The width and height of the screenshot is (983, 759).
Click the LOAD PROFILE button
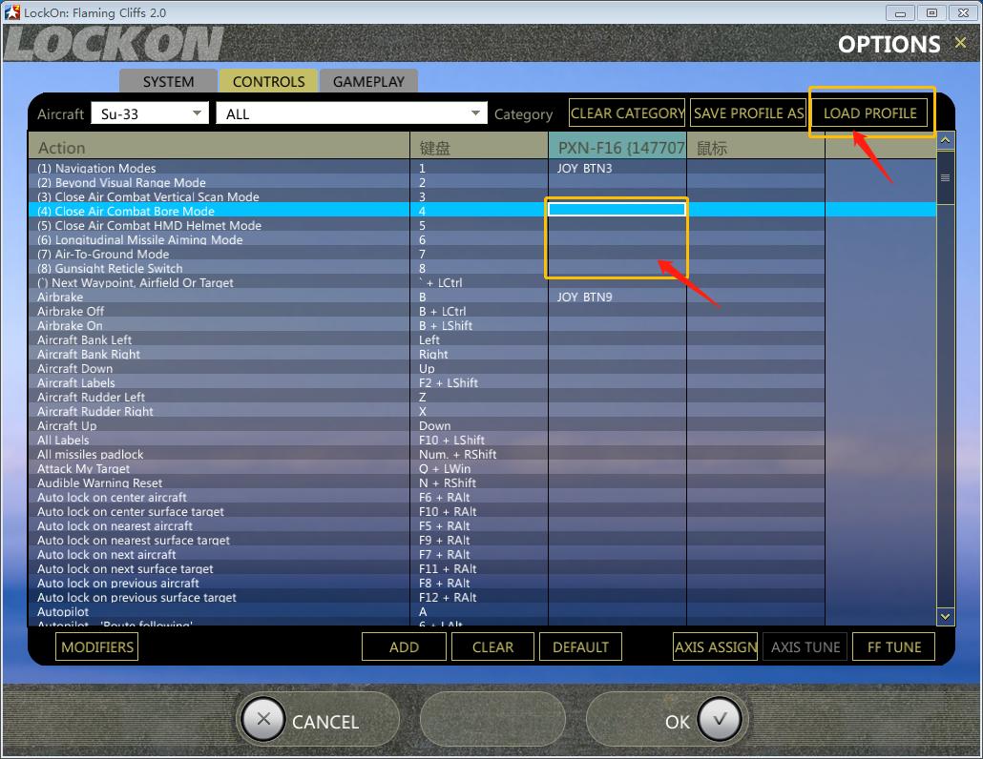(x=870, y=113)
